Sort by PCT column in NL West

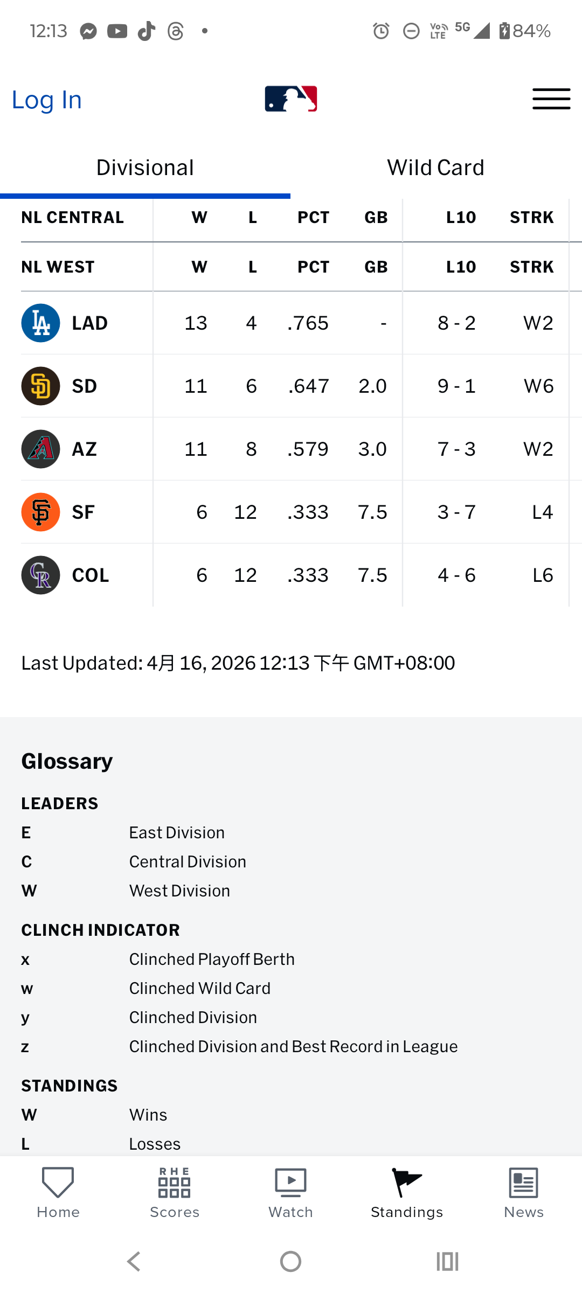[x=313, y=267]
